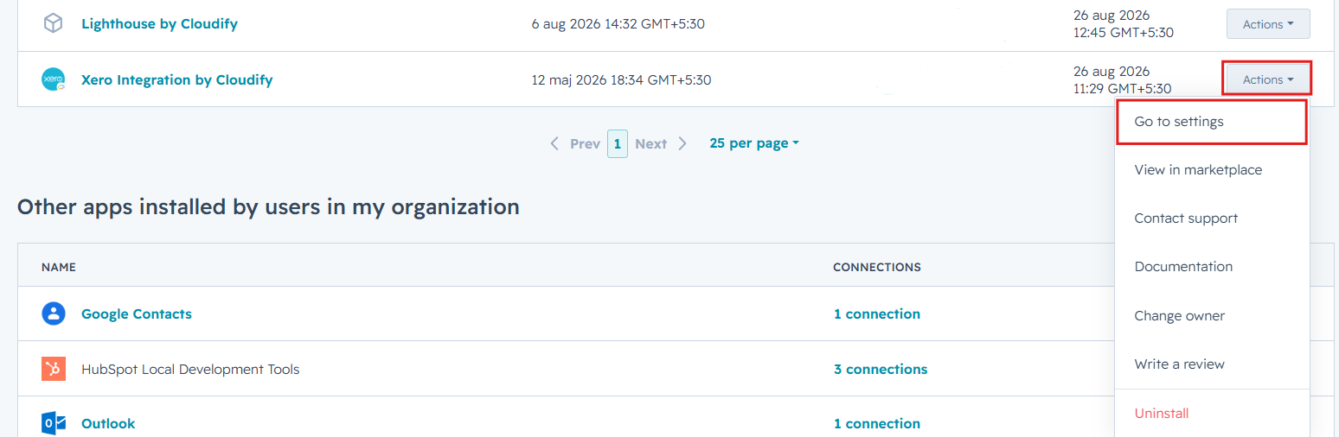The image size is (1339, 437).
Task: Go to the Prev page
Action: [x=585, y=143]
